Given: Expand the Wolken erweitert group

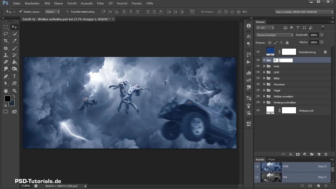Looking at the screenshot, I should pyautogui.click(x=264, y=96).
